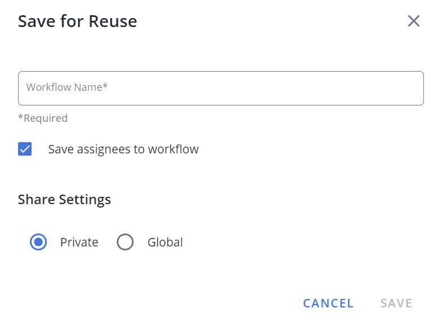Click the X icon in the dialog header
Image resolution: width=442 pixels, height=326 pixels.
(x=414, y=21)
